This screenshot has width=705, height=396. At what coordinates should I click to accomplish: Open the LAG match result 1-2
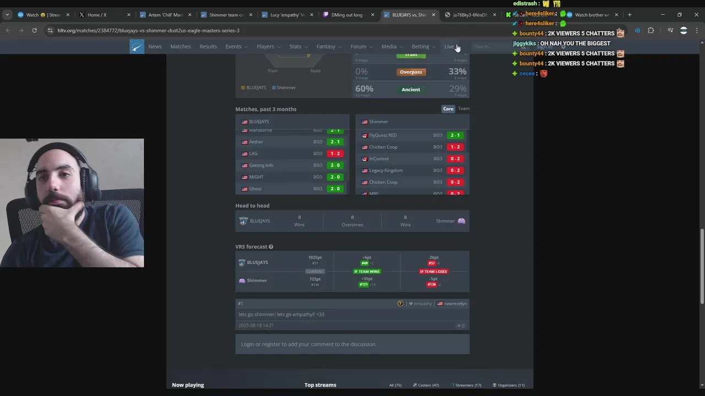pos(335,153)
